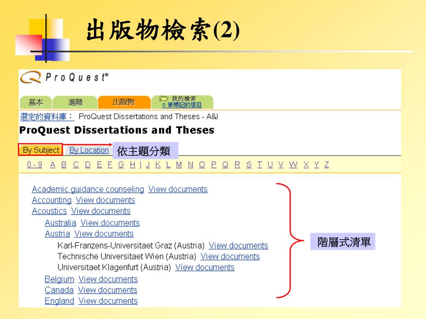Jump to letter Q in index

225,164
